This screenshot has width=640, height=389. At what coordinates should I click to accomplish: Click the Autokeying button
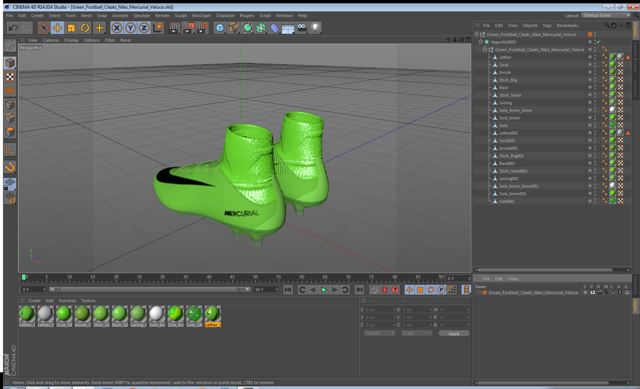click(x=384, y=290)
